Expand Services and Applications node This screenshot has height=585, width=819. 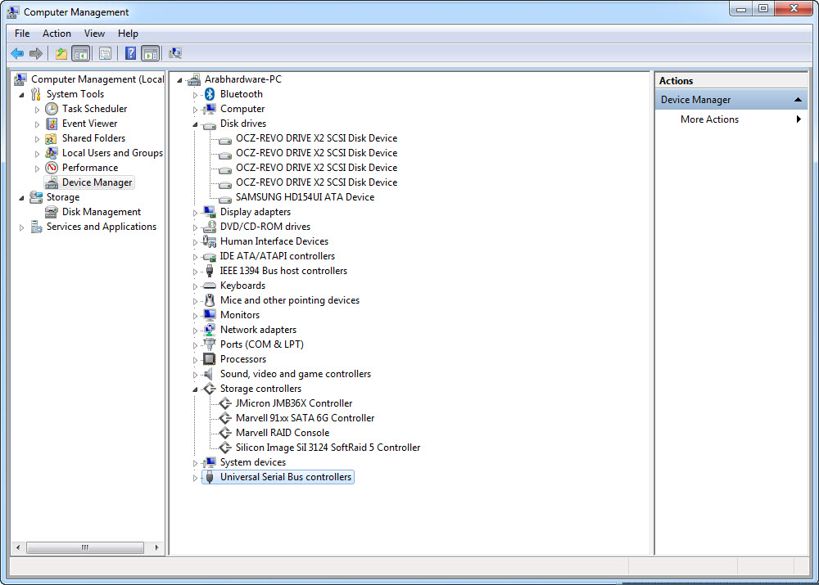[x=21, y=227]
